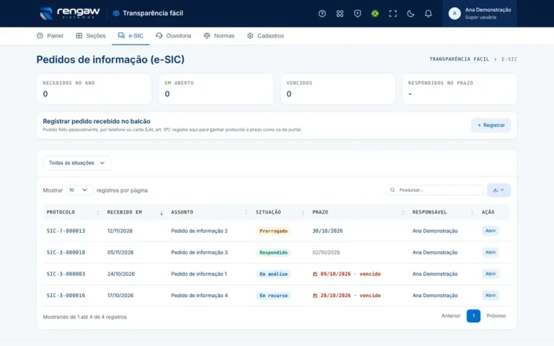The width and height of the screenshot is (554, 346).
Task: Click the Próximo pagination link
Action: tap(496, 316)
